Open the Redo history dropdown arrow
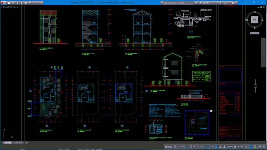This screenshot has width=267, height=150. [x=39, y=3]
